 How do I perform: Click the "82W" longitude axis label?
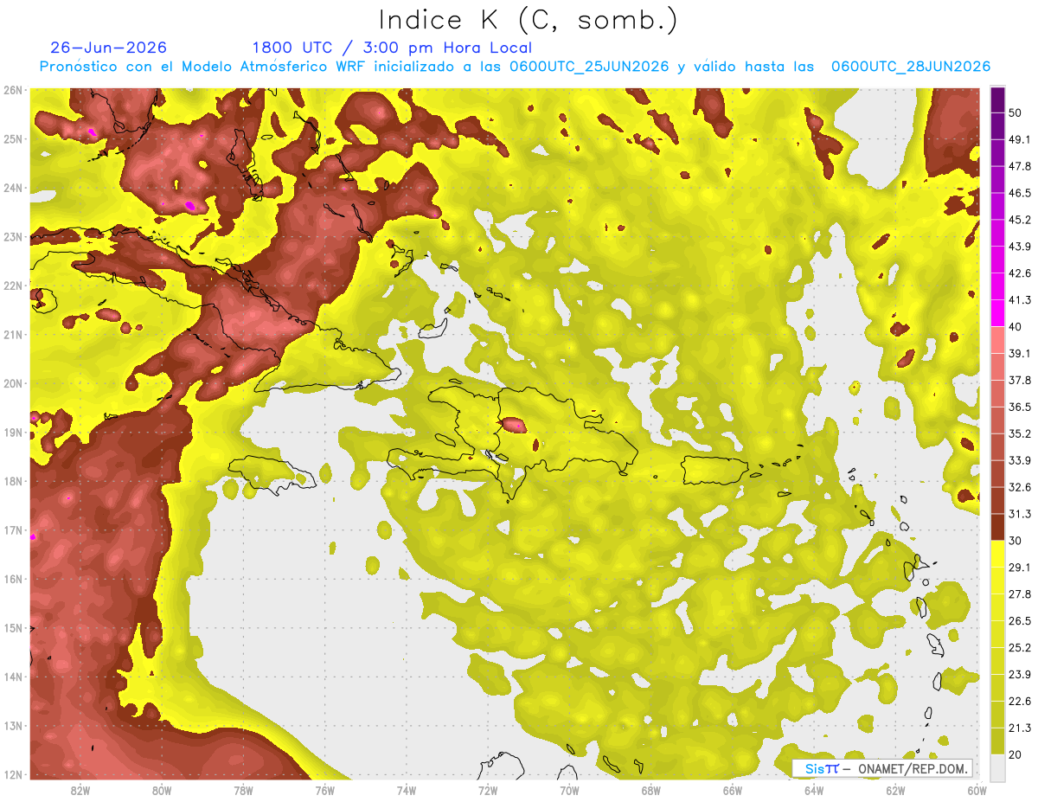pos(80,790)
